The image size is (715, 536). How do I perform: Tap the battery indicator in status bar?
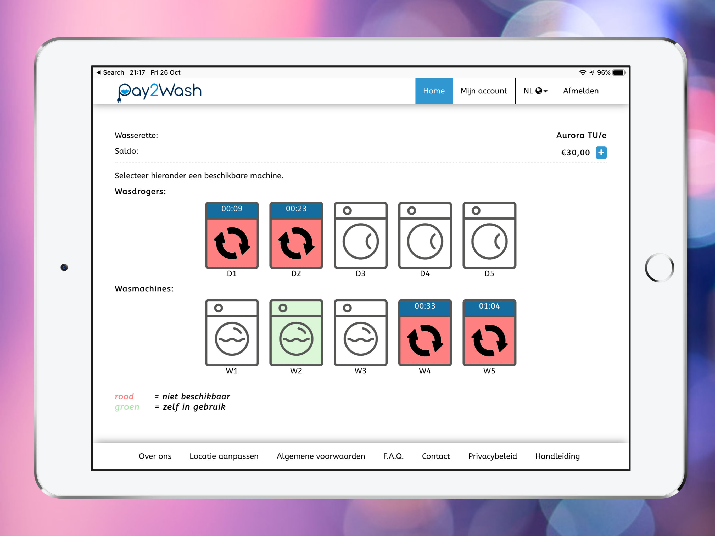[x=619, y=72]
